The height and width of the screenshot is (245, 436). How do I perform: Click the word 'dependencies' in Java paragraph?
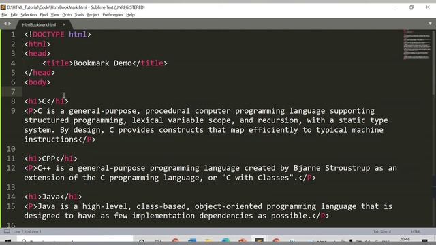pos(226,216)
